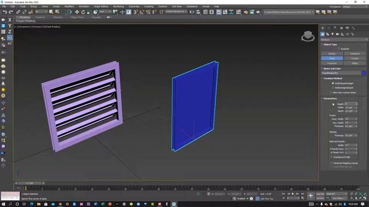Toggle the 3D Snaps button
Image resolution: width=369 pixels, height=207 pixels.
pos(135,12)
